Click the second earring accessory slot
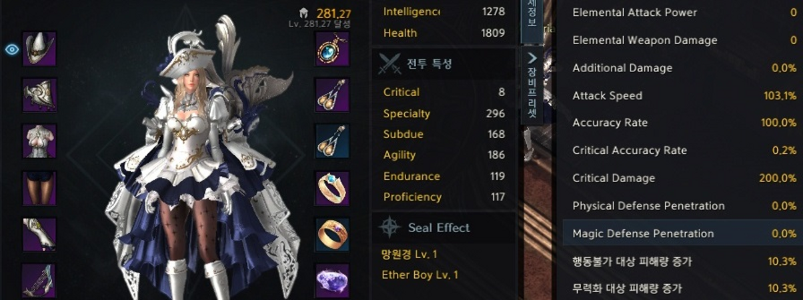Viewport: 803px width, 300px height. coord(332,141)
